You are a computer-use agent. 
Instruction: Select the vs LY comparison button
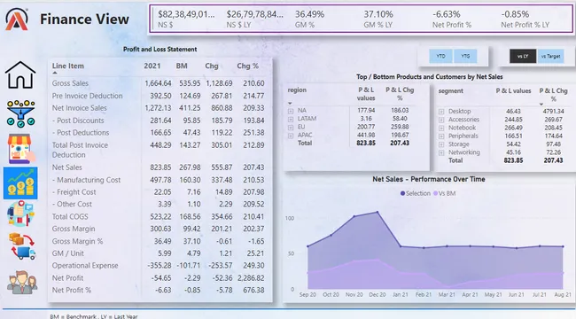click(523, 56)
